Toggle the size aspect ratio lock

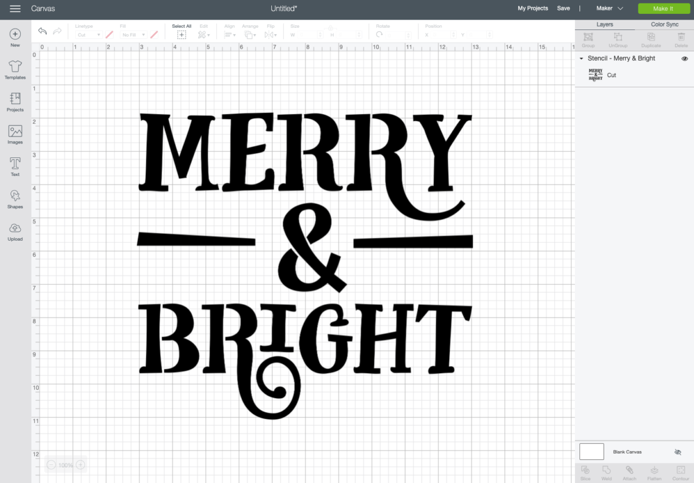pos(330,28)
